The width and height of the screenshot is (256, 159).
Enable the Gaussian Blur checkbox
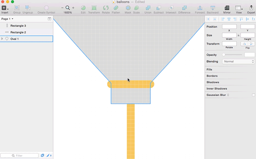(253, 95)
